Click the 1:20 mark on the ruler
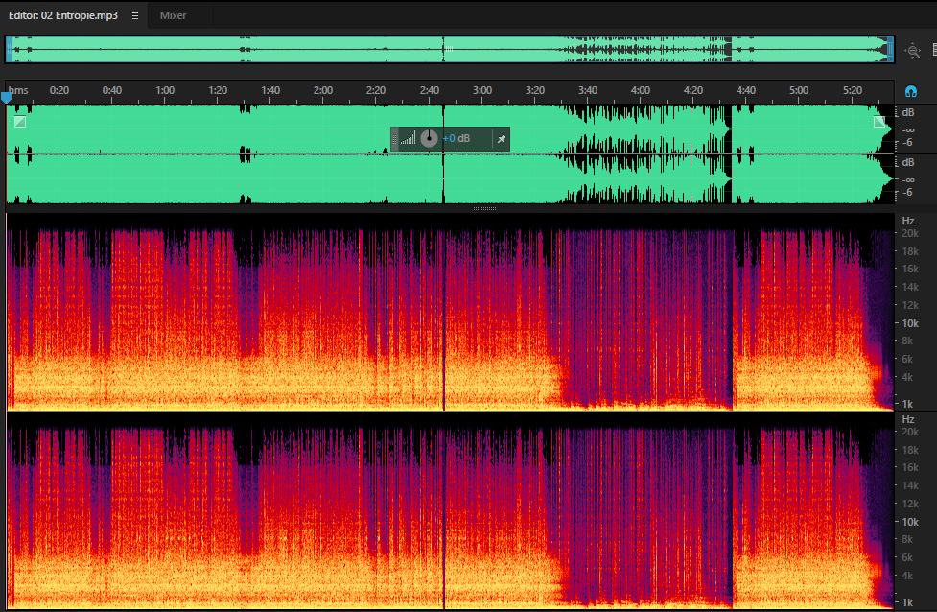The height and width of the screenshot is (612, 937). (x=218, y=90)
